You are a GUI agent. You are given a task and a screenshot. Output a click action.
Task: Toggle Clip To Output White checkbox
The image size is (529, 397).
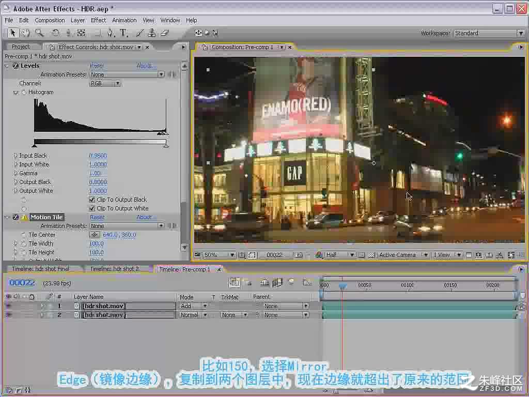tap(92, 209)
